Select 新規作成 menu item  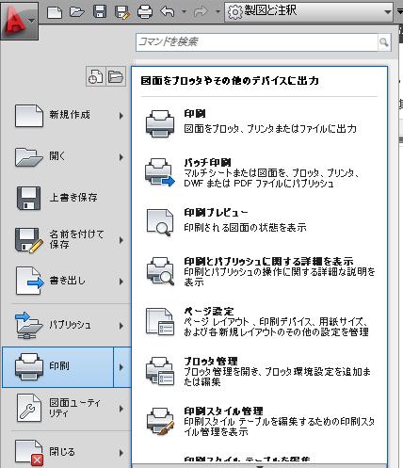pos(70,115)
